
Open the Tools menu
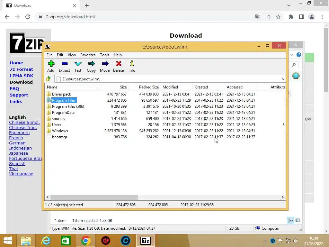(x=104, y=55)
